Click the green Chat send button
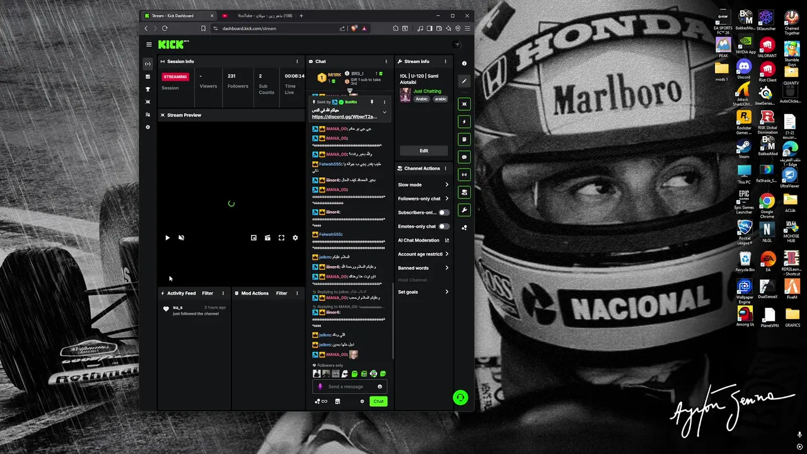The height and width of the screenshot is (454, 807). (x=378, y=401)
